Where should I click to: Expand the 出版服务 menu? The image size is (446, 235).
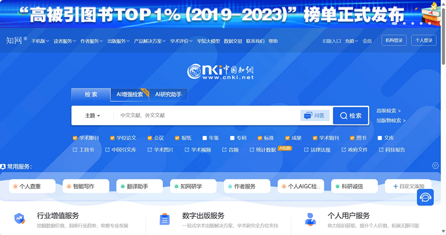pyautogui.click(x=118, y=41)
